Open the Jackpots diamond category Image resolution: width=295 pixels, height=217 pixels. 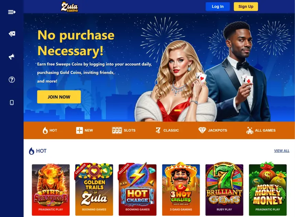(212, 130)
